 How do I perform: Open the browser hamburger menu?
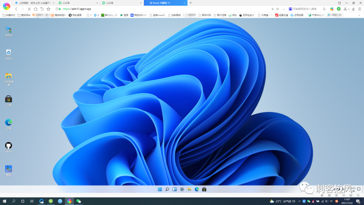coord(360,9)
